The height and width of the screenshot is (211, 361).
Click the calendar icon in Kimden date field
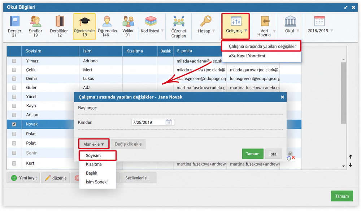(x=169, y=122)
